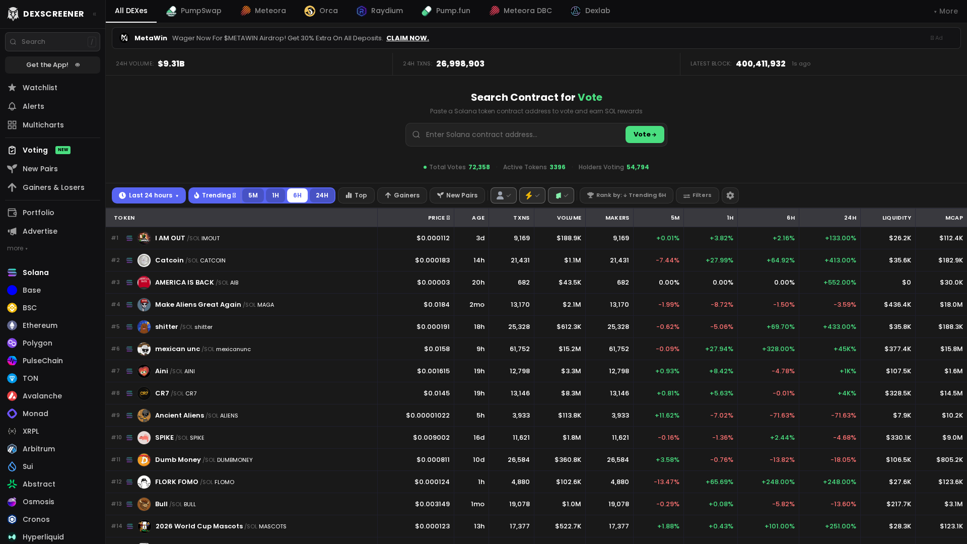Switch to Raydium tab

(380, 11)
